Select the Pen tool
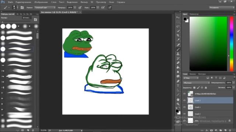This screenshot has width=236, height=132. point(178,81)
